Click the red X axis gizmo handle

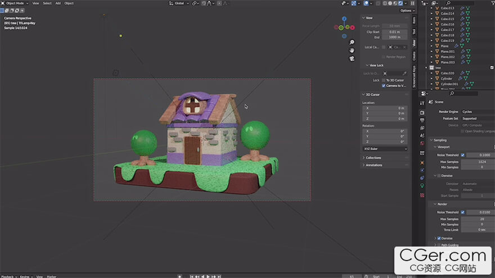pos(352,28)
